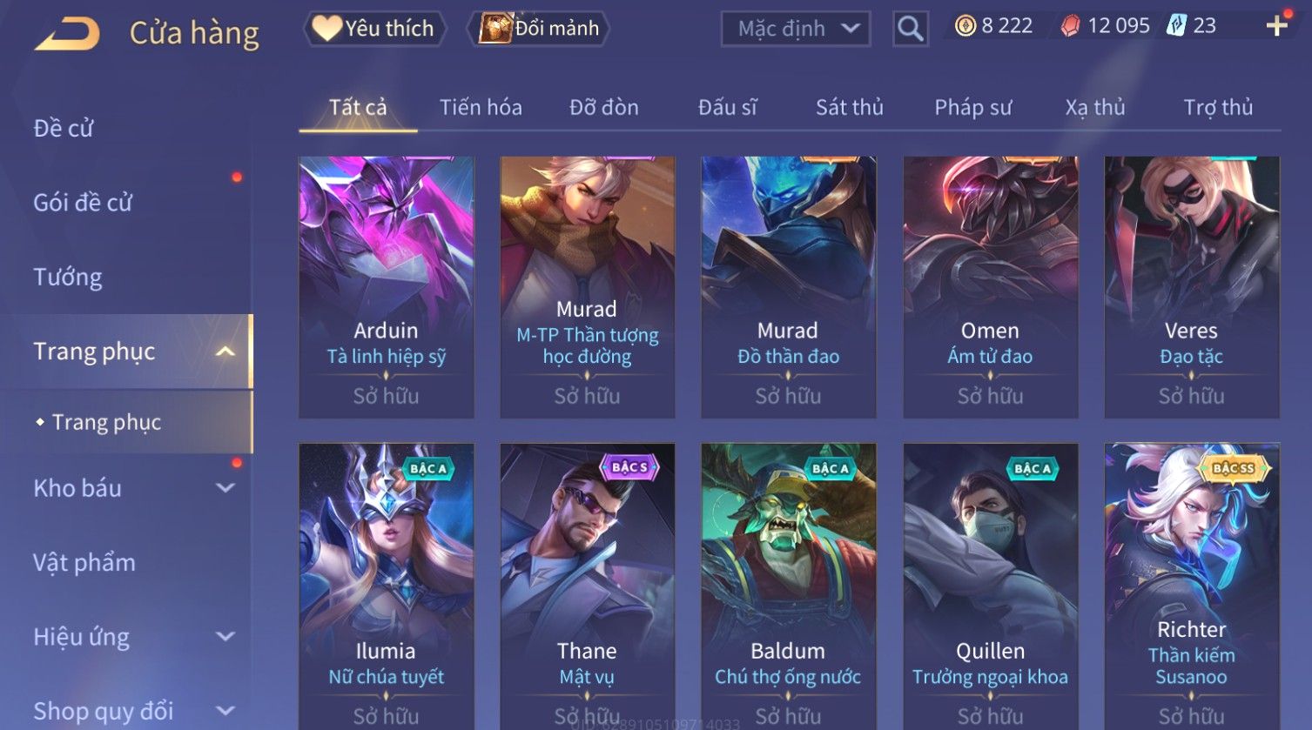The width and height of the screenshot is (1312, 730).
Task: Click the red gem currency icon
Action: coord(1070,26)
